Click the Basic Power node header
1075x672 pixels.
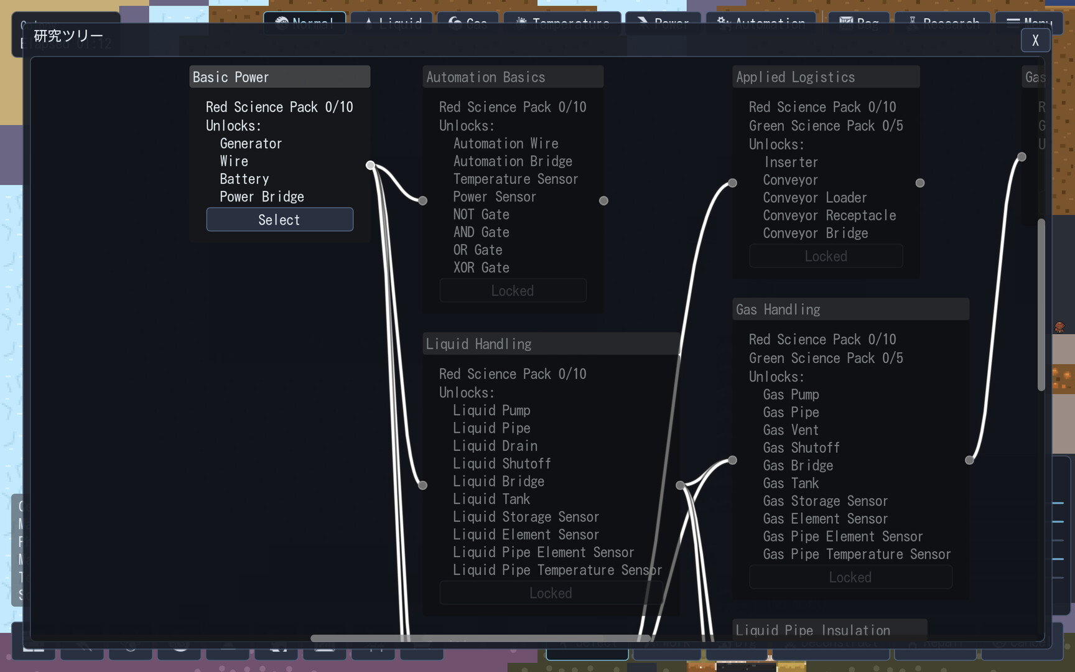point(279,77)
